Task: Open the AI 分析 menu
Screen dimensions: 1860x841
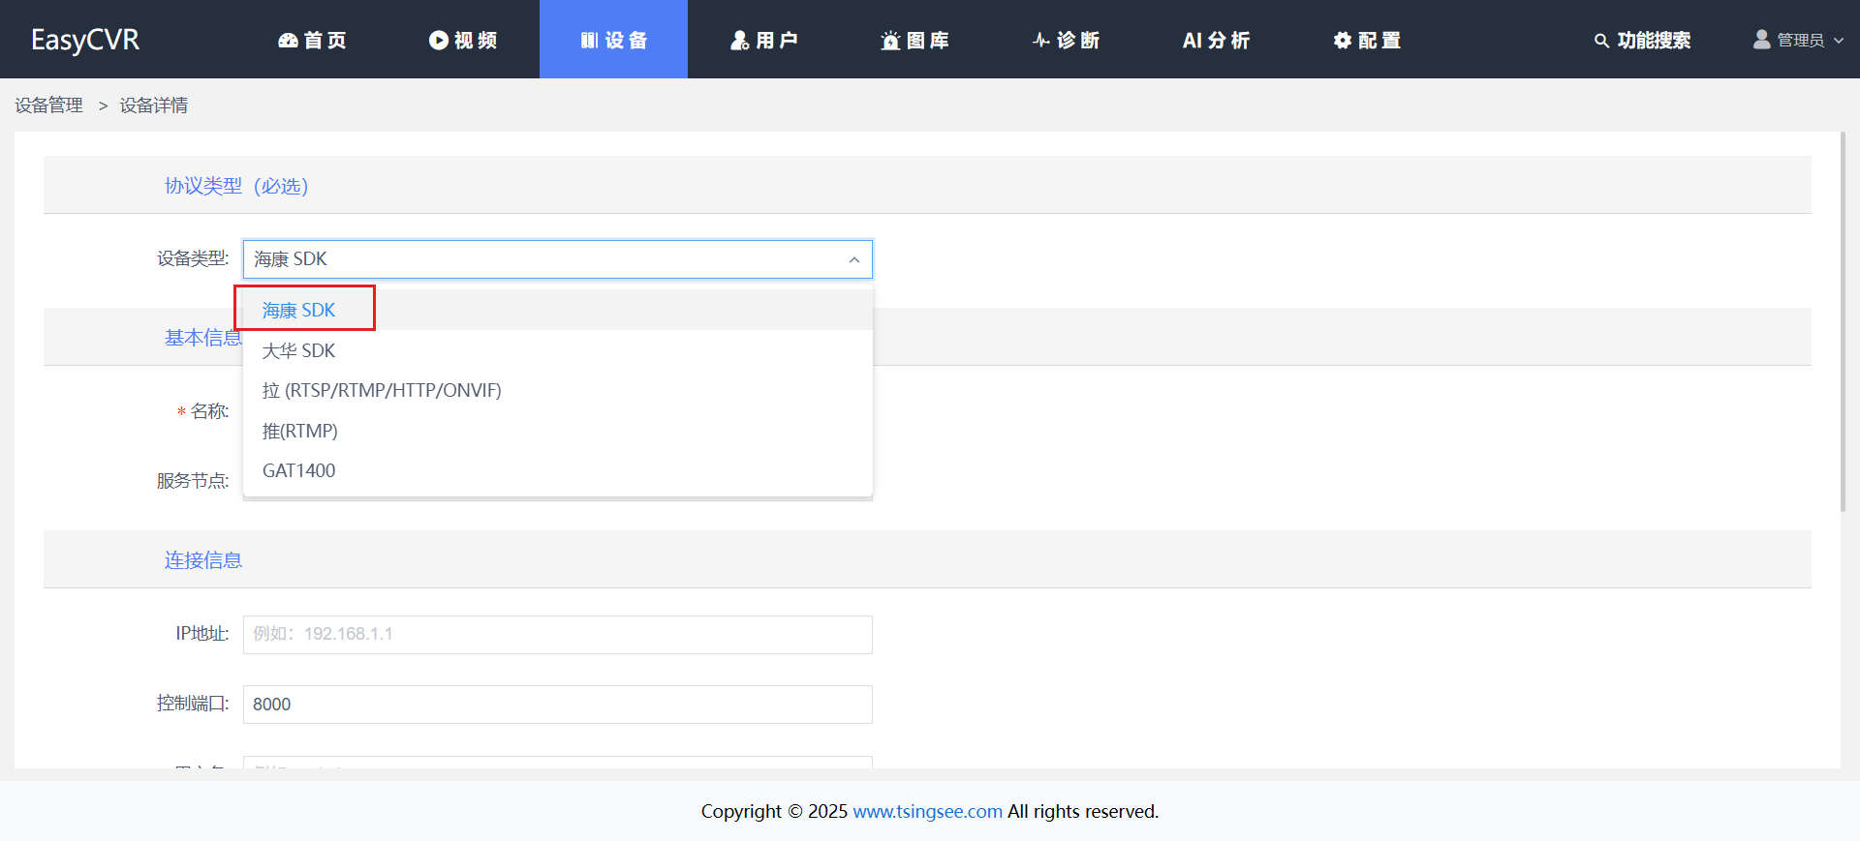Action: (1216, 40)
